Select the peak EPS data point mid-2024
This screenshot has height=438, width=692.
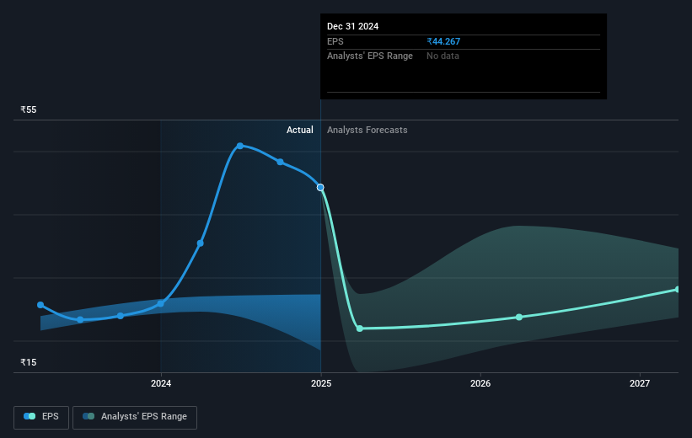point(239,146)
